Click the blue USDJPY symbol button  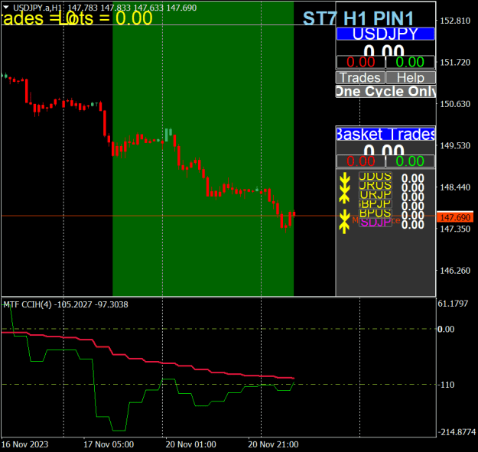pos(385,34)
